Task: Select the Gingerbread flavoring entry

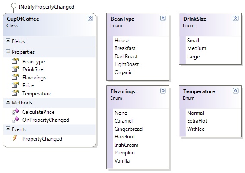Action: coord(128,129)
